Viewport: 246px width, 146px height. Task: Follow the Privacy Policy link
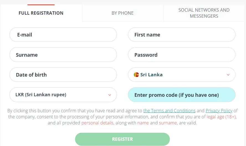click(x=219, y=111)
